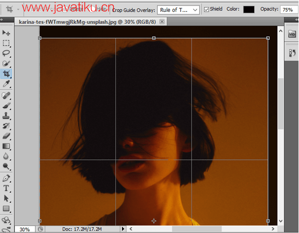The image size is (299, 233).
Task: Select the Brush tool
Action: pos(6,106)
